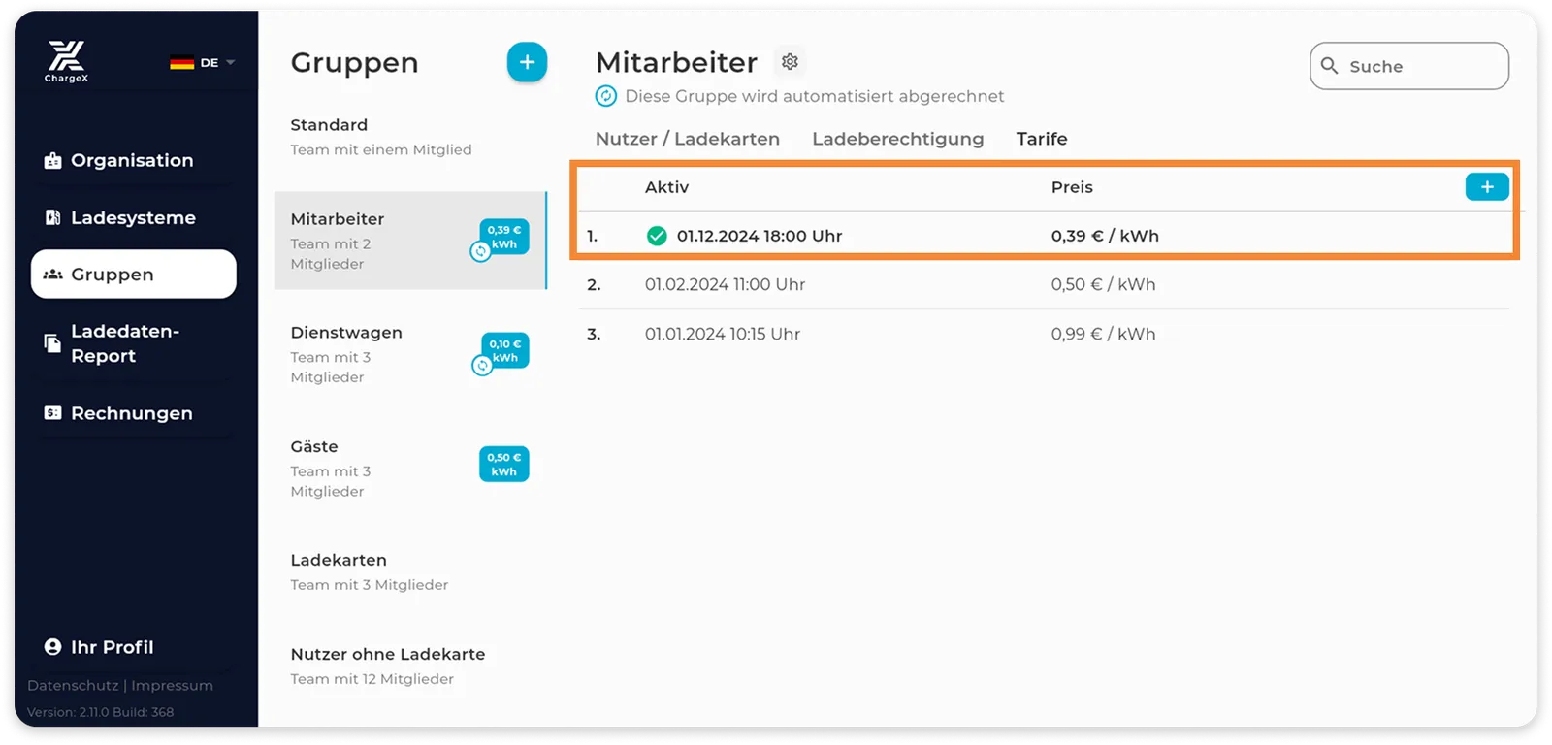Click price 0,99 € / kWh
Screen dimensions: 1552x745
1103,334
